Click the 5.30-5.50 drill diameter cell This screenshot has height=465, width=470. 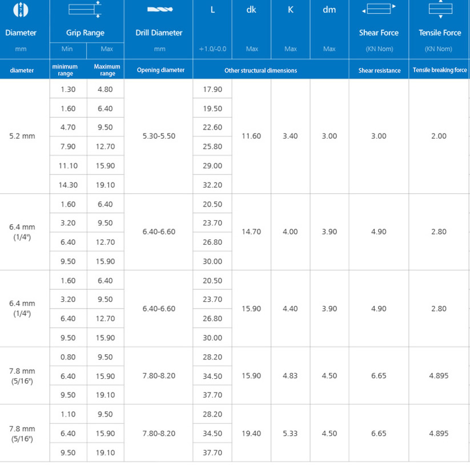tap(159, 136)
